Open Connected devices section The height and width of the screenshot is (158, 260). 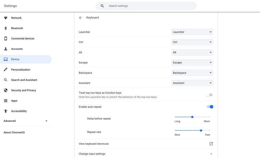[x=23, y=39]
